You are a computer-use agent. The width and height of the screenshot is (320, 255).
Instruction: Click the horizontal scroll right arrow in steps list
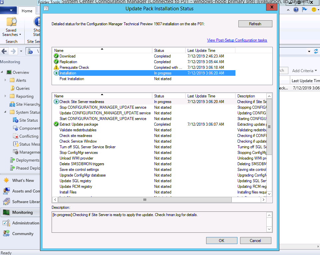[x=263, y=200]
